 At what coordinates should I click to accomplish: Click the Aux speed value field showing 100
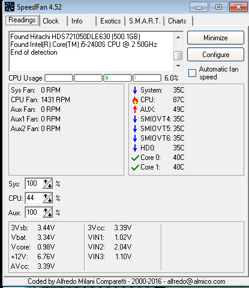point(34,212)
